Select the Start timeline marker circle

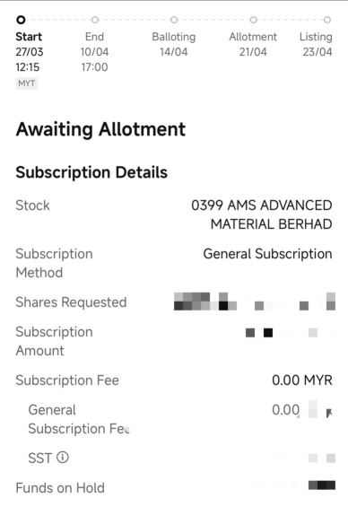[x=21, y=20]
